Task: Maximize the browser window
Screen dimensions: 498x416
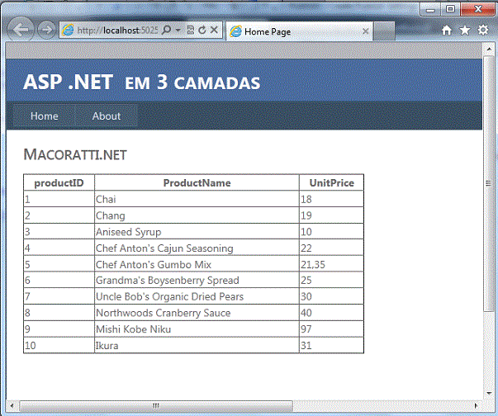Action: tap(450, 10)
